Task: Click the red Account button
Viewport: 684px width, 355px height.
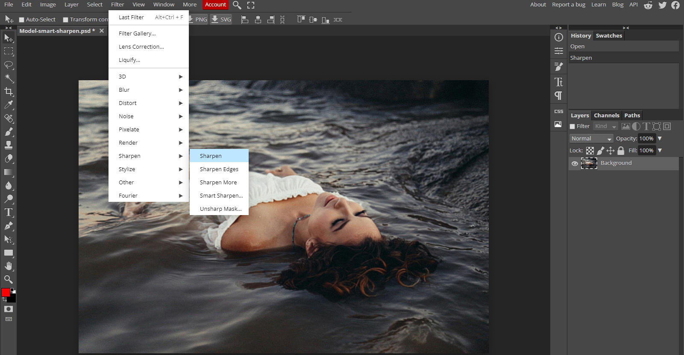Action: [x=215, y=5]
